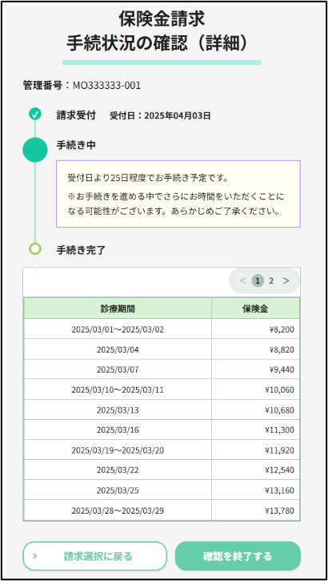Screen dimensions: 328x581
Task: Click the 手続き中 step label
Action: click(76, 145)
